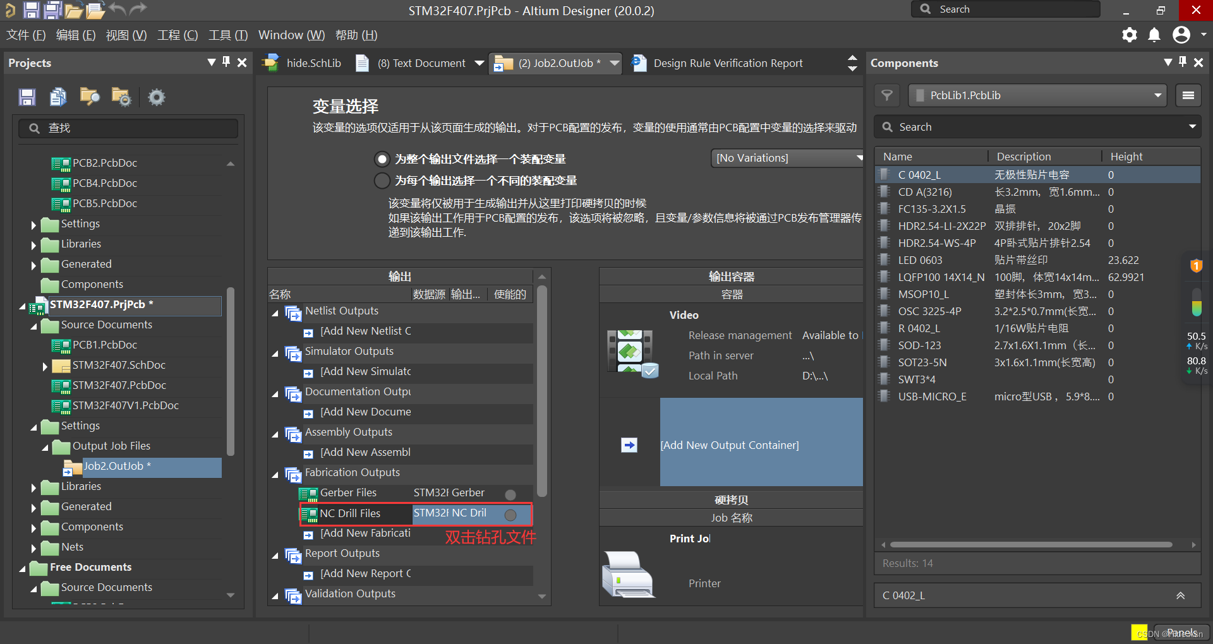The width and height of the screenshot is (1213, 644).
Task: Click the Redo arrow in title bar
Action: click(x=138, y=9)
